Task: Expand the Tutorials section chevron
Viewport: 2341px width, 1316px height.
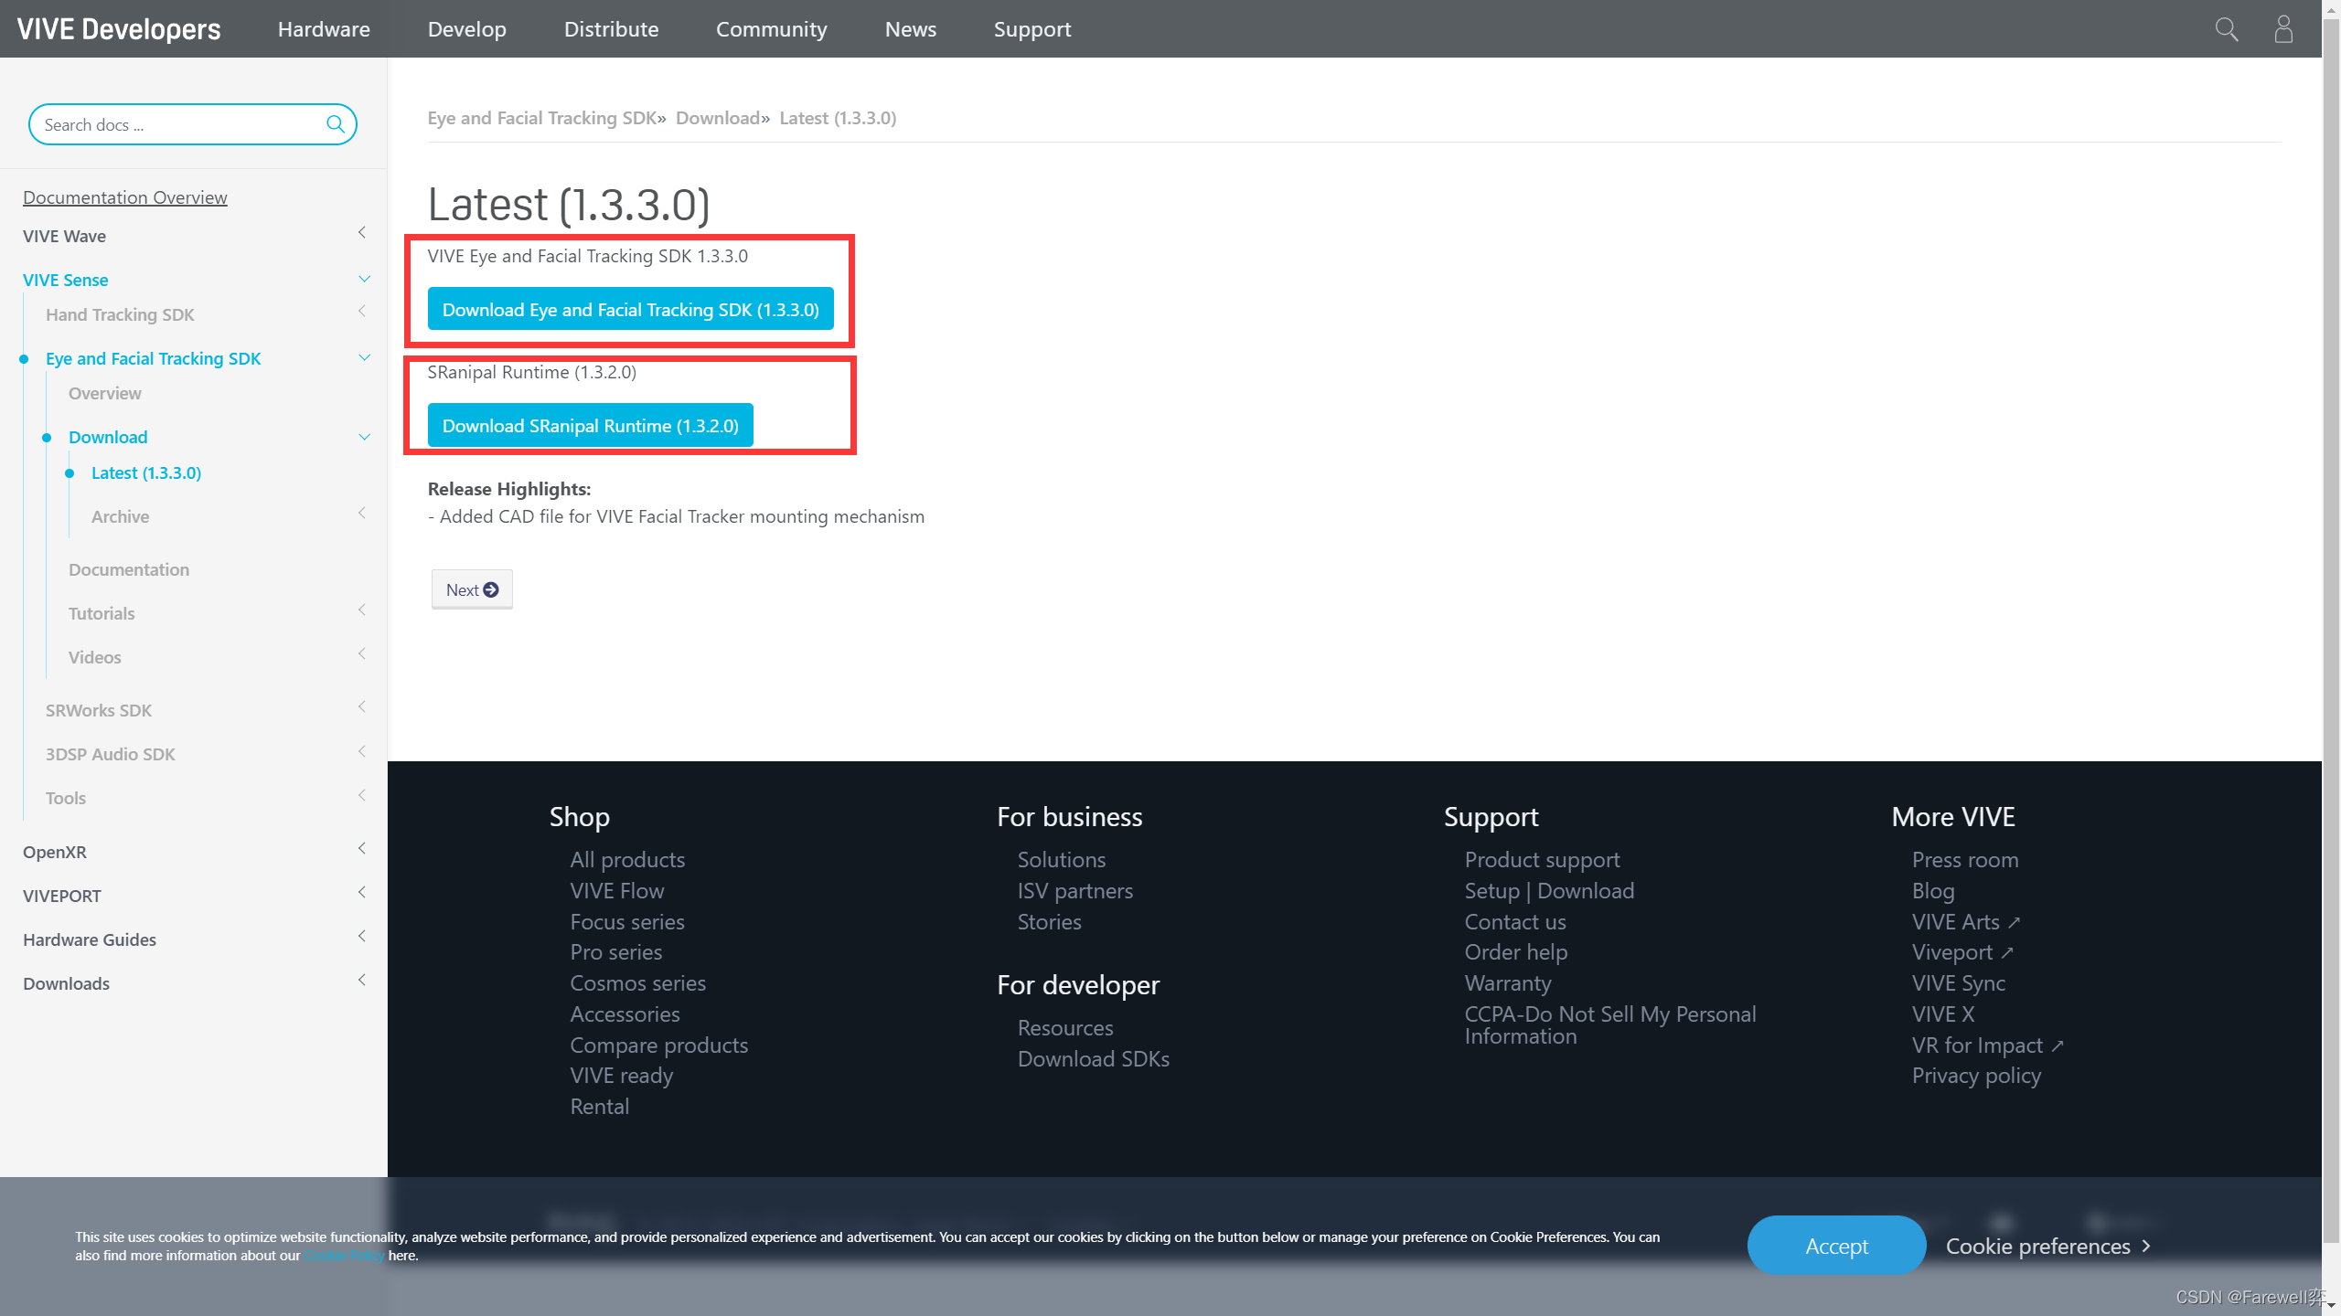Action: pos(362,610)
